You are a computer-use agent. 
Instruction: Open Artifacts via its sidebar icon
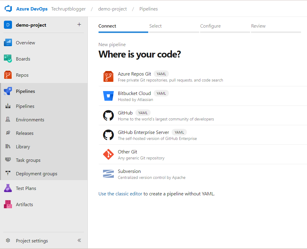click(x=8, y=204)
